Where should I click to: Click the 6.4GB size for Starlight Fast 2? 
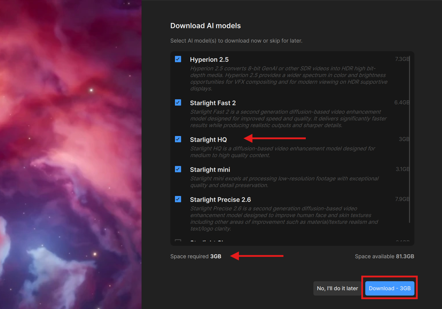(402, 102)
